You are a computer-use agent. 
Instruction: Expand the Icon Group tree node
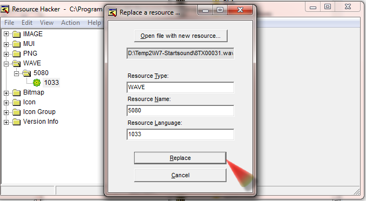pos(6,112)
